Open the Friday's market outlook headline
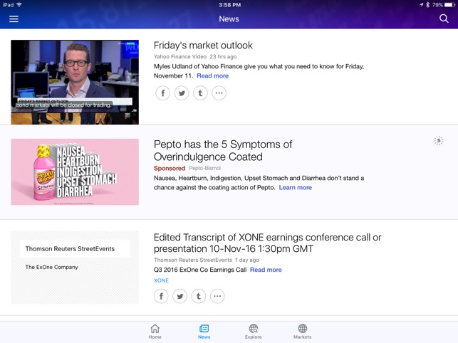This screenshot has height=343, width=458. [203, 46]
